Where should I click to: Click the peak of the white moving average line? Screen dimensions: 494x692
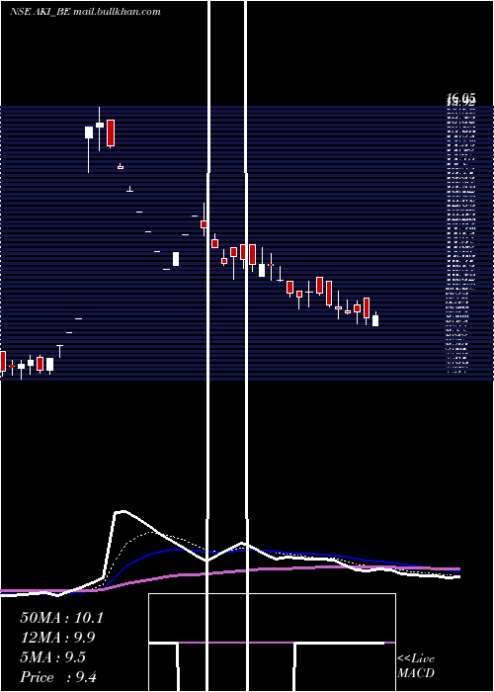[x=120, y=512]
